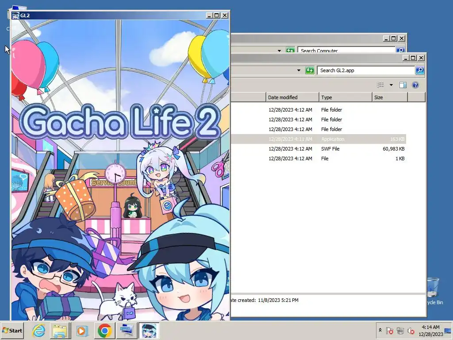Refresh the GL2.app folder view
The width and height of the screenshot is (453, 340).
pyautogui.click(x=310, y=70)
